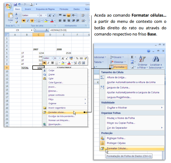
Task: Select Formatar células in context menu
Action: pos(57,112)
